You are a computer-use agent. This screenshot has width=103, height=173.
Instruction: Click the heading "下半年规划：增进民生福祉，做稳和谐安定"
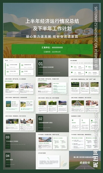point(82,135)
